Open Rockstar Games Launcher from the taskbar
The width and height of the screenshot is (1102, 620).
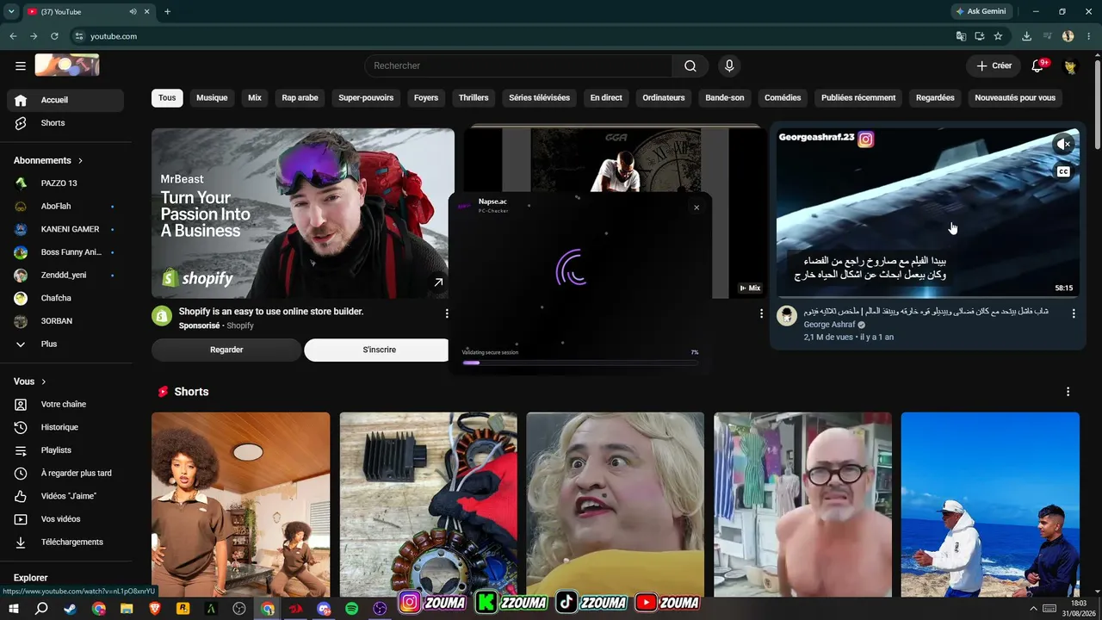point(183,608)
